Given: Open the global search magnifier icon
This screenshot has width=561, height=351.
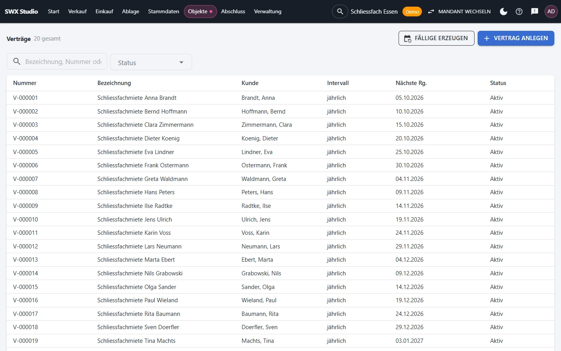Looking at the screenshot, I should tap(340, 11).
